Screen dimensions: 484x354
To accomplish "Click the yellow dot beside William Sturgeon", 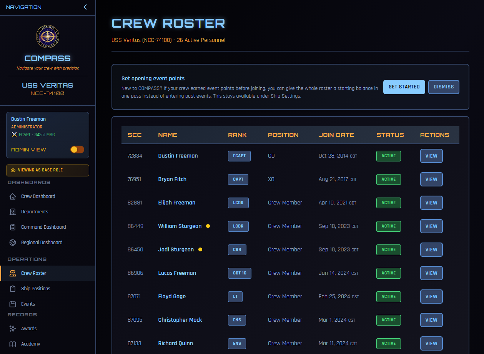I will click(208, 226).
